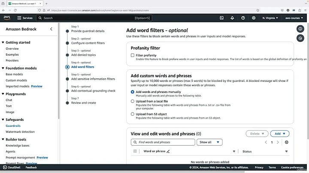Open Guardrails in the sidebar
Image resolution: width=309 pixels, height=173 pixels.
(x=13, y=126)
